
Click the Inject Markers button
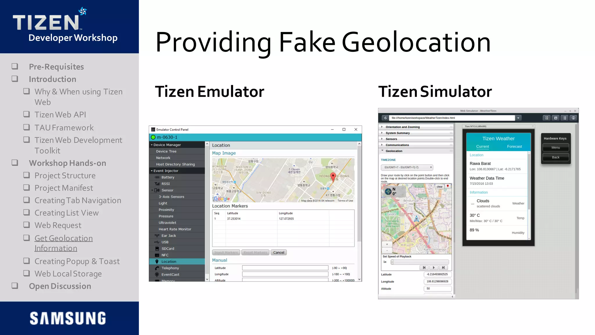[x=226, y=252]
